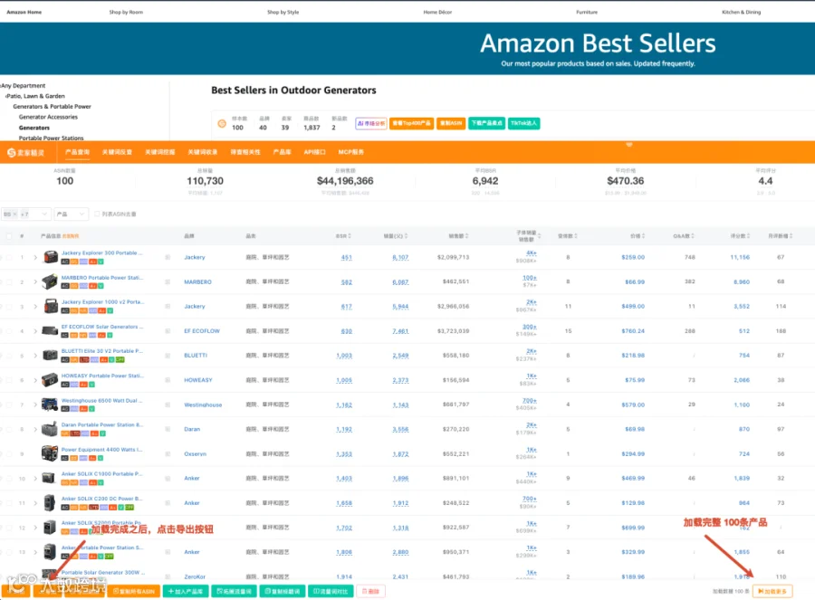Open Kitchen & Dining in the top navigation
The height and width of the screenshot is (600, 815).
click(741, 12)
